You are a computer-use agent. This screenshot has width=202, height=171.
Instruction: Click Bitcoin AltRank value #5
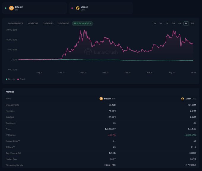coord(114,147)
